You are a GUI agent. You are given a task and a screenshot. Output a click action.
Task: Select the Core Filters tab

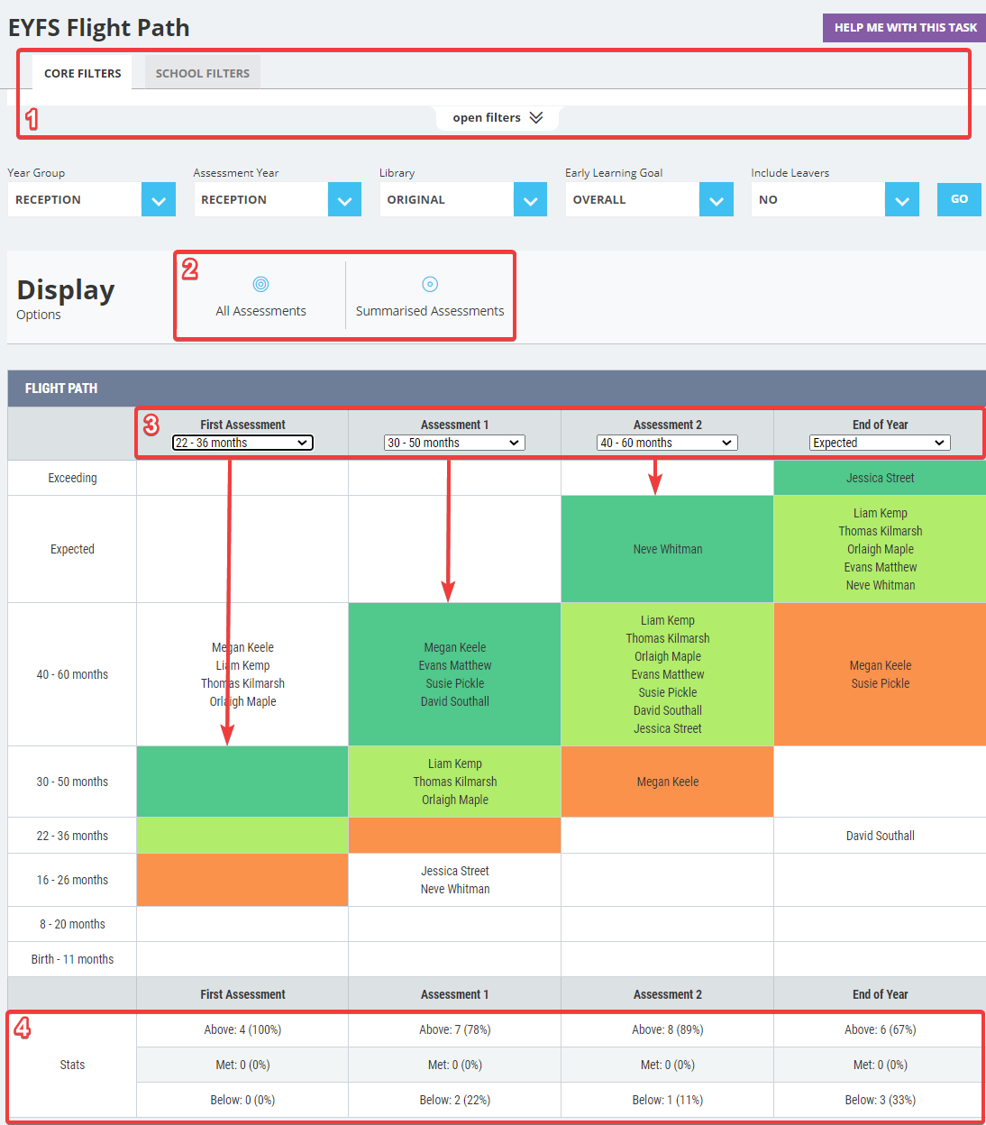point(83,73)
